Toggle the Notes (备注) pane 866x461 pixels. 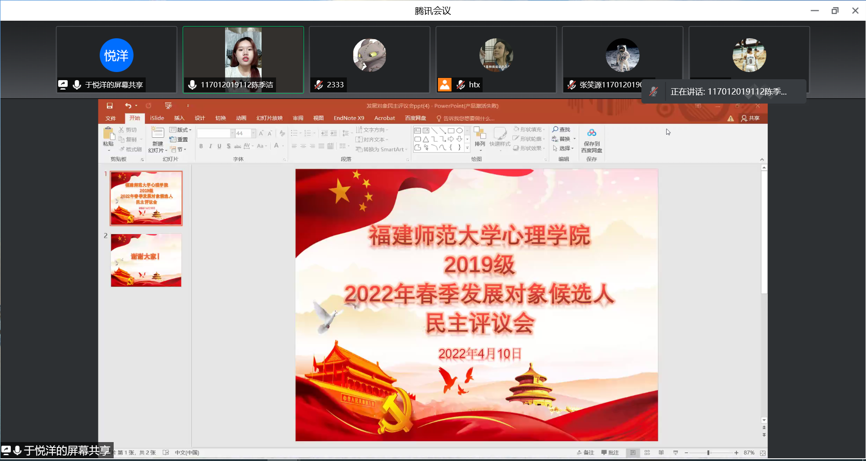pyautogui.click(x=585, y=452)
